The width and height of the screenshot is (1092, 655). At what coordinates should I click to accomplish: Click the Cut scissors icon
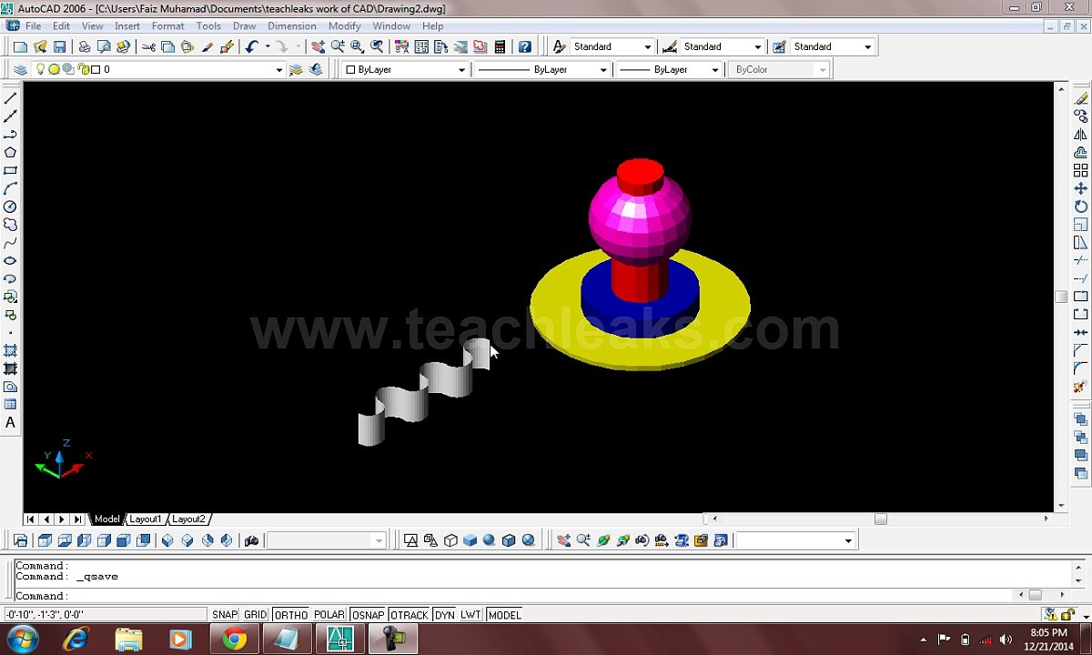[148, 46]
